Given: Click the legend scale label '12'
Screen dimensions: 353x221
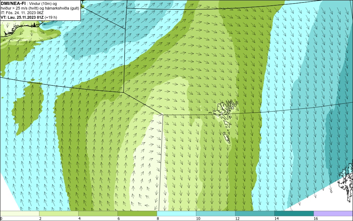Looking at the screenshot, I should tap(237, 219).
